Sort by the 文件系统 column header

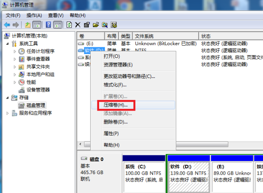(x=166, y=36)
